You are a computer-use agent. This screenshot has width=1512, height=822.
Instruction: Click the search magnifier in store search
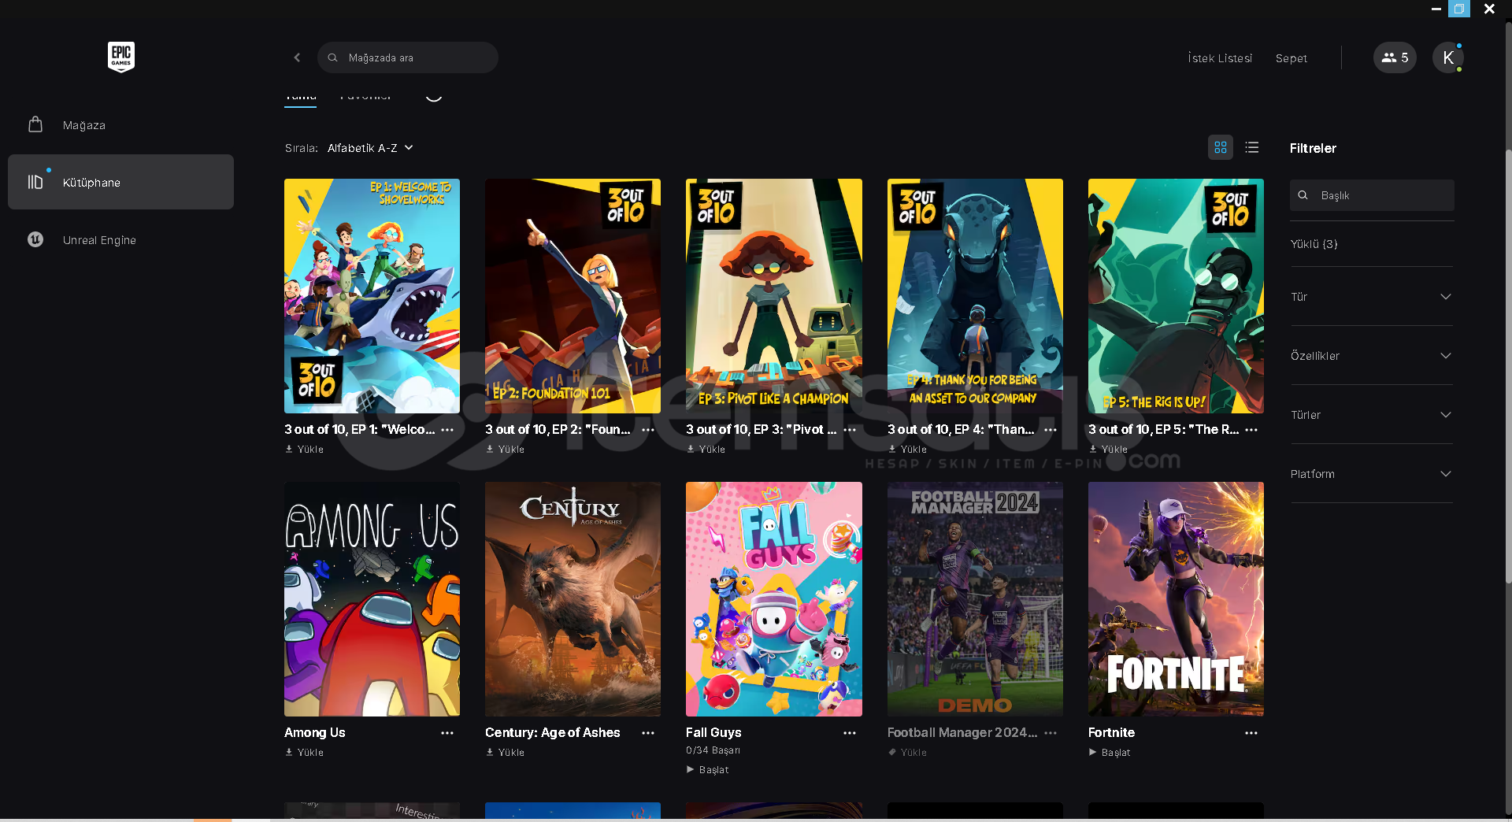[x=333, y=57]
